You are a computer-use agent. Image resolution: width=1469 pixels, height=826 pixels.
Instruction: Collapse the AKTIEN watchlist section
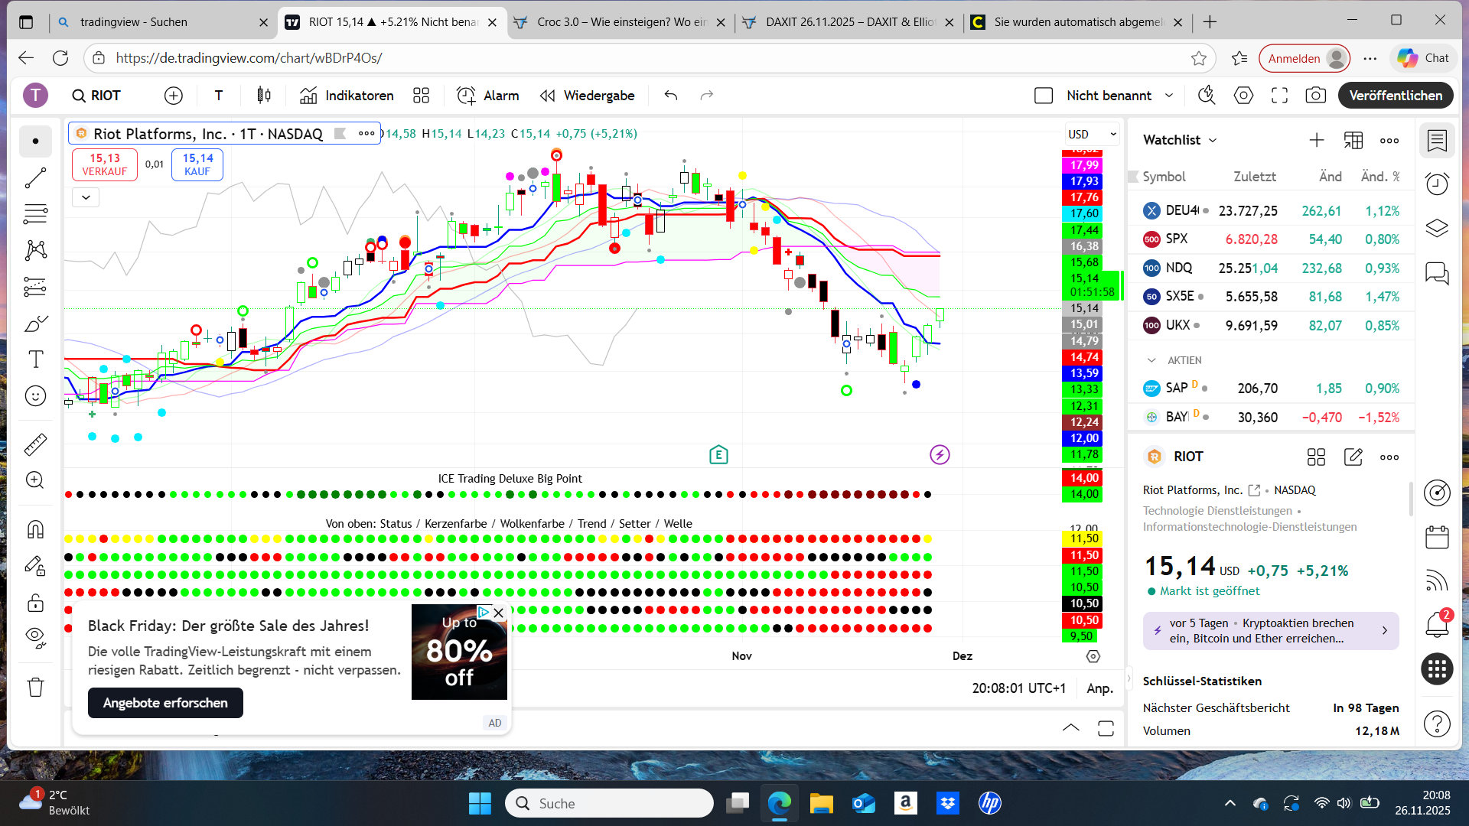click(x=1151, y=360)
